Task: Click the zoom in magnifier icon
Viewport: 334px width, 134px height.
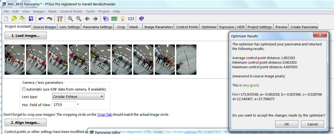Action: pos(71,19)
